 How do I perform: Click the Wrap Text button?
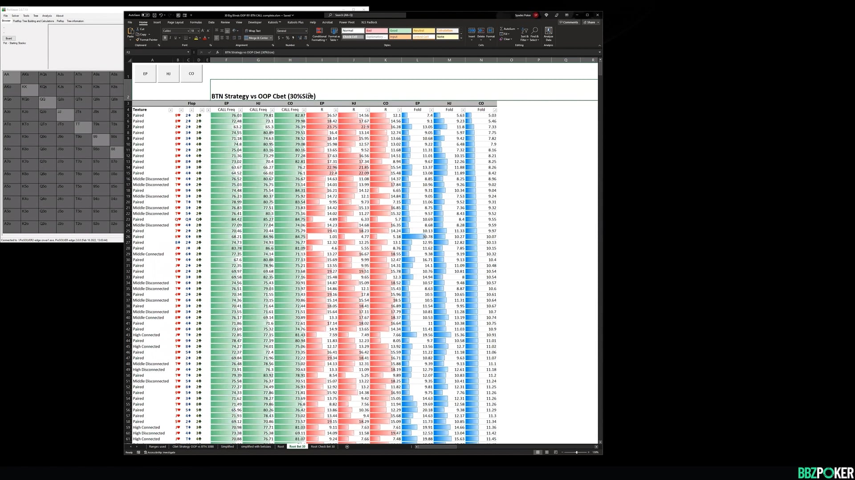(x=252, y=31)
